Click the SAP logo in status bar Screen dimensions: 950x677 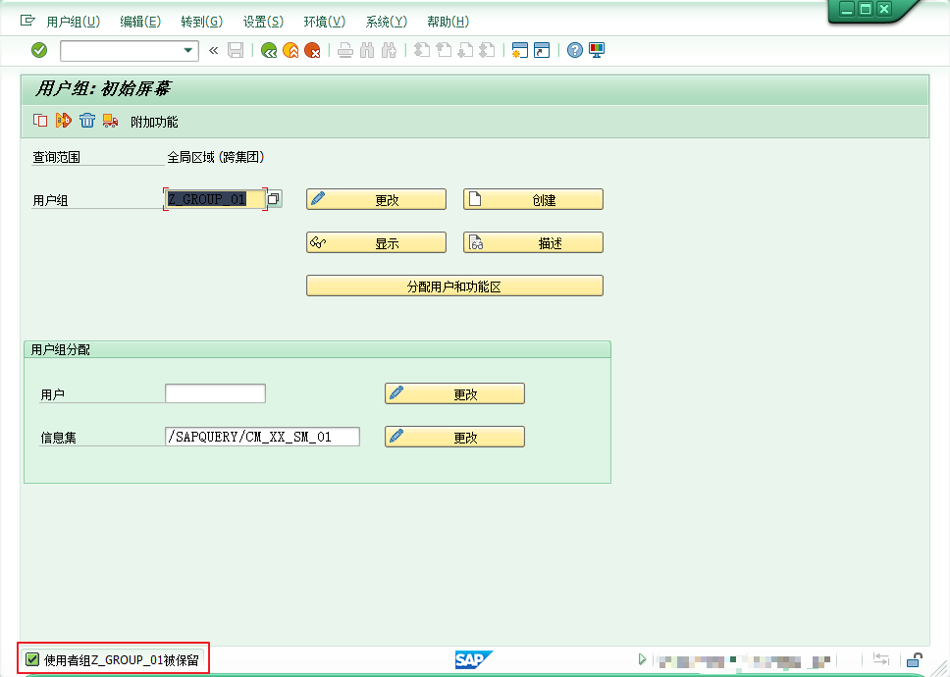click(474, 659)
